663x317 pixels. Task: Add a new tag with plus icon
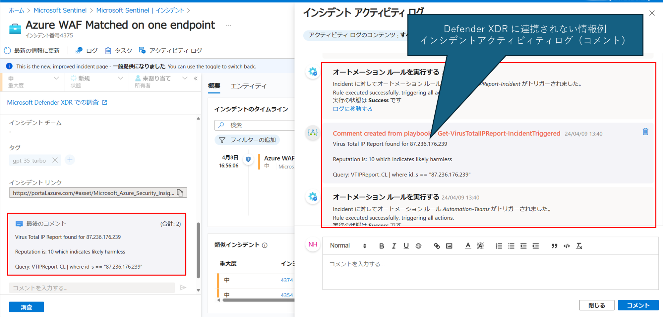70,160
